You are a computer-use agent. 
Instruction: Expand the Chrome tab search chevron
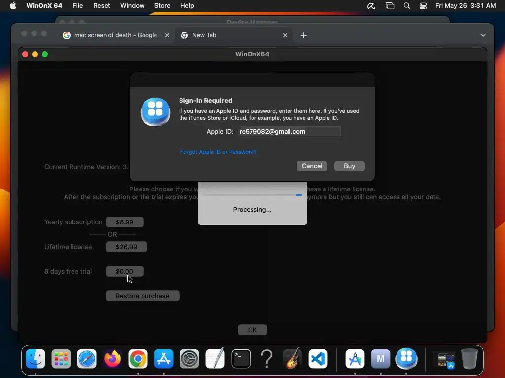[x=483, y=35]
